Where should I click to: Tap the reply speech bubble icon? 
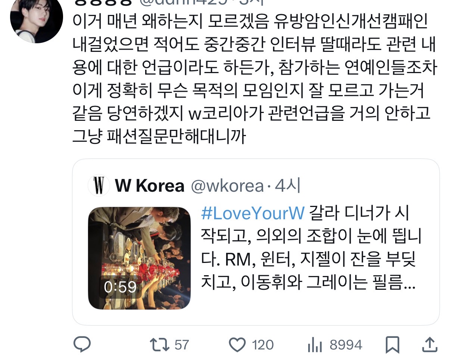point(82,345)
